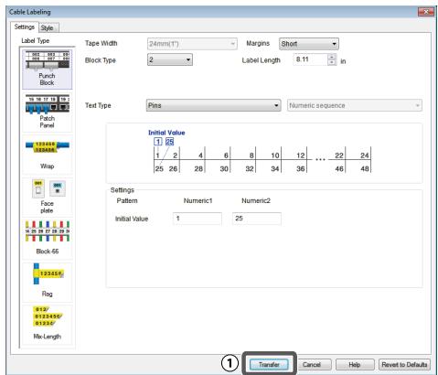Click the boxed 1 in the Initial Value diagram
Screen dimensions: 438x375
(x=157, y=142)
